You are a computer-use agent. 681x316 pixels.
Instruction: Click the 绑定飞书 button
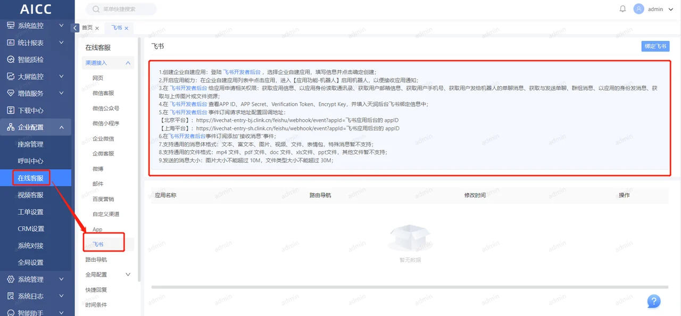[x=655, y=46]
